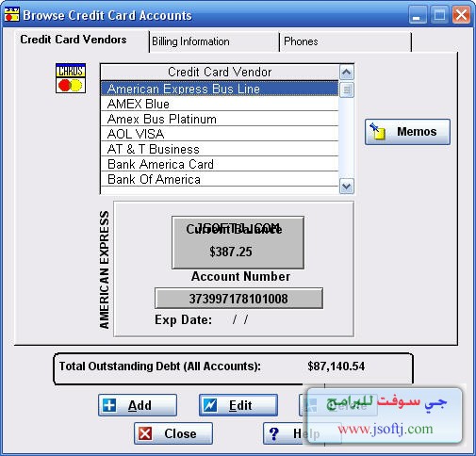The image size is (476, 456).
Task: Click the Exp Date value field
Action: click(240, 319)
